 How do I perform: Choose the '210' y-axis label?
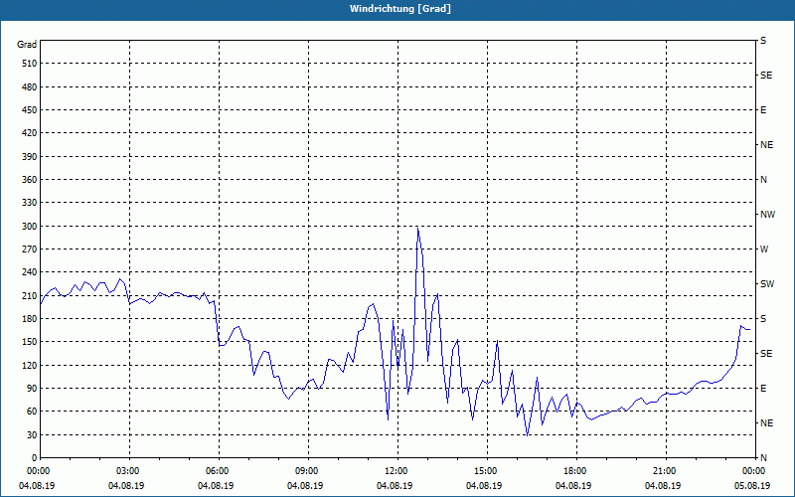coord(30,295)
